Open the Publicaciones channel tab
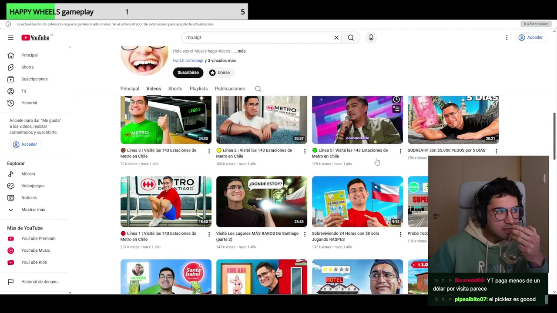Image resolution: width=557 pixels, height=313 pixels. click(x=230, y=89)
